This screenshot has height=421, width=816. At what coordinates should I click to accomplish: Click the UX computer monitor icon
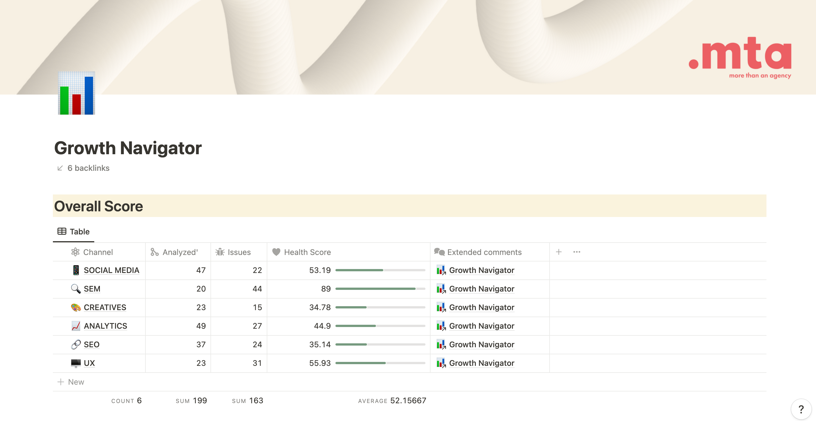[x=76, y=363]
